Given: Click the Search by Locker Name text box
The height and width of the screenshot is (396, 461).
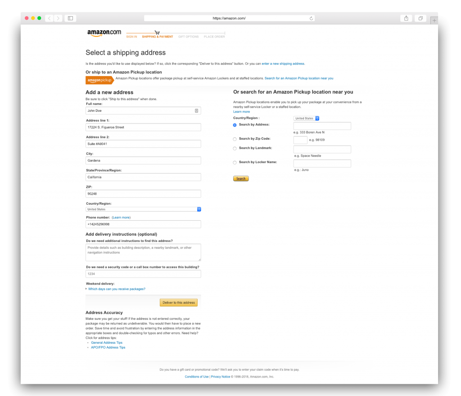Looking at the screenshot, I should [x=322, y=163].
